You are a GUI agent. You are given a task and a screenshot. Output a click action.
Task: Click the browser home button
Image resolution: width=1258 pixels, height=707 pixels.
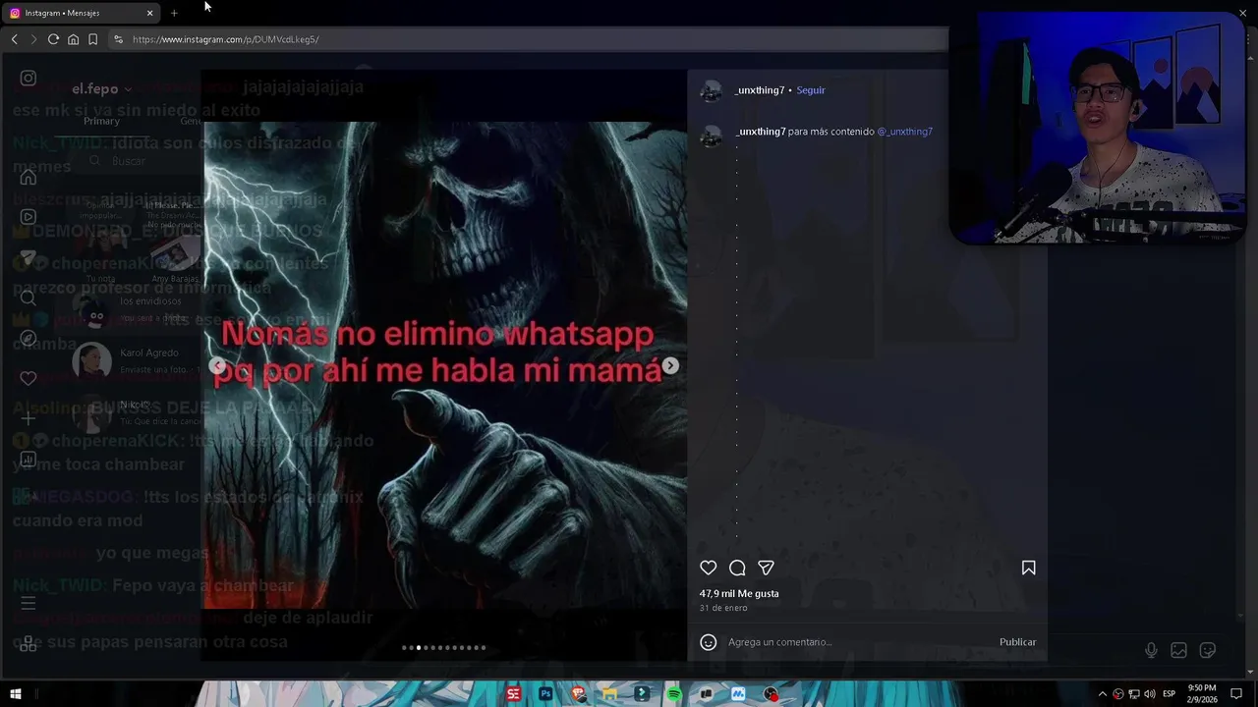73,39
